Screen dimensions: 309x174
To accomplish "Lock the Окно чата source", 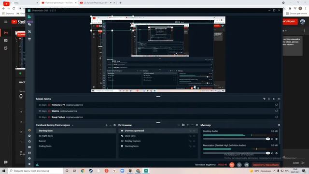I will click(x=190, y=136).
